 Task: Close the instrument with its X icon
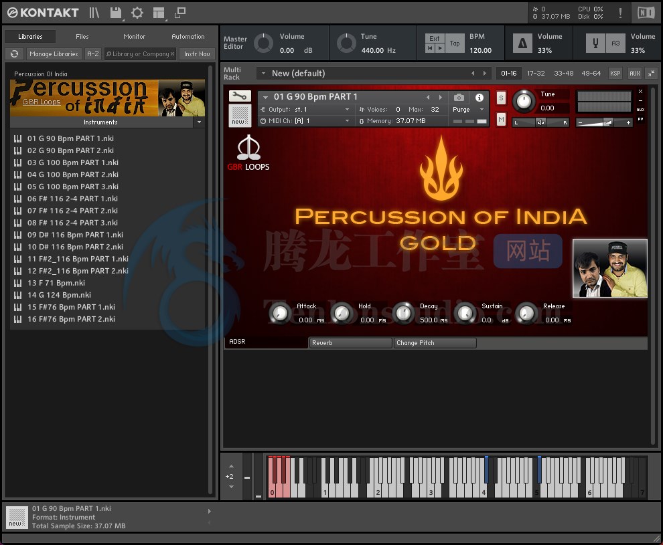tap(641, 91)
